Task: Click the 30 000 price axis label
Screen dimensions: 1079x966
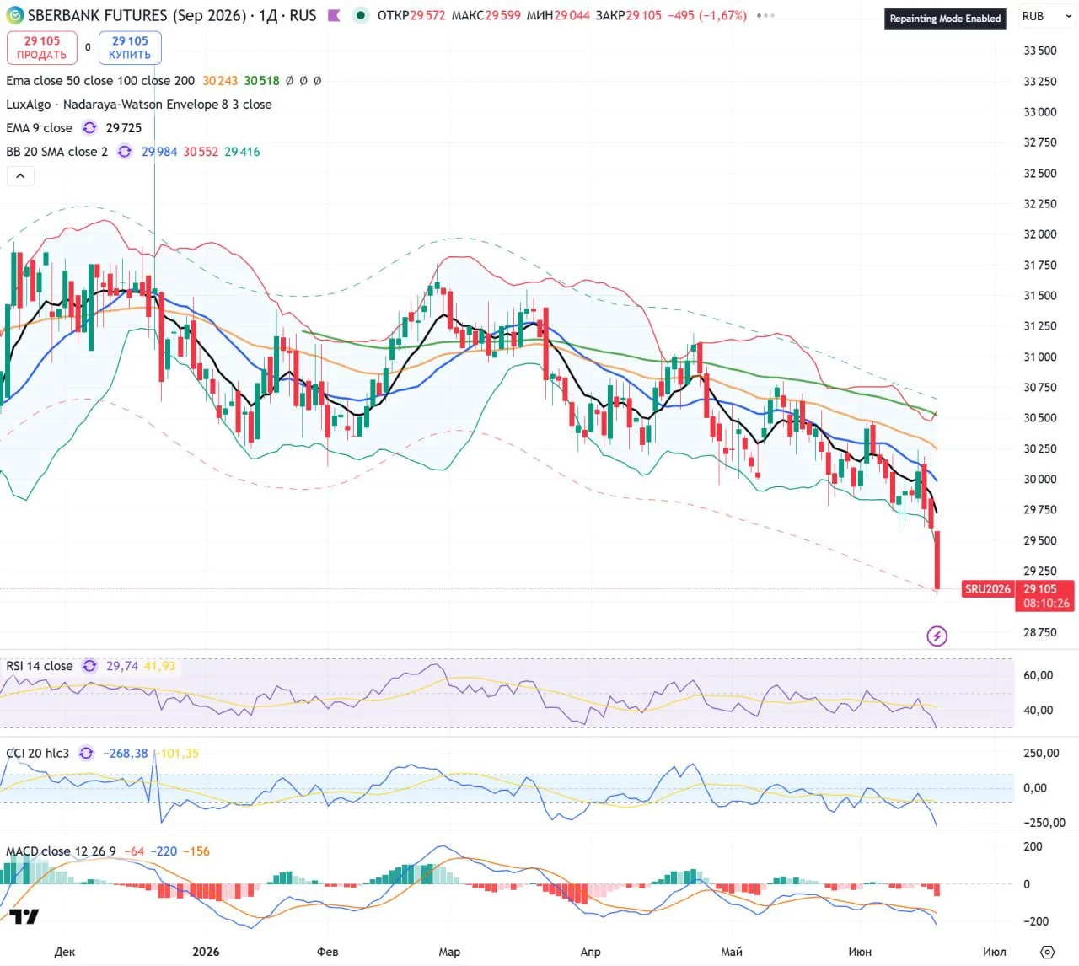Action: click(1039, 480)
